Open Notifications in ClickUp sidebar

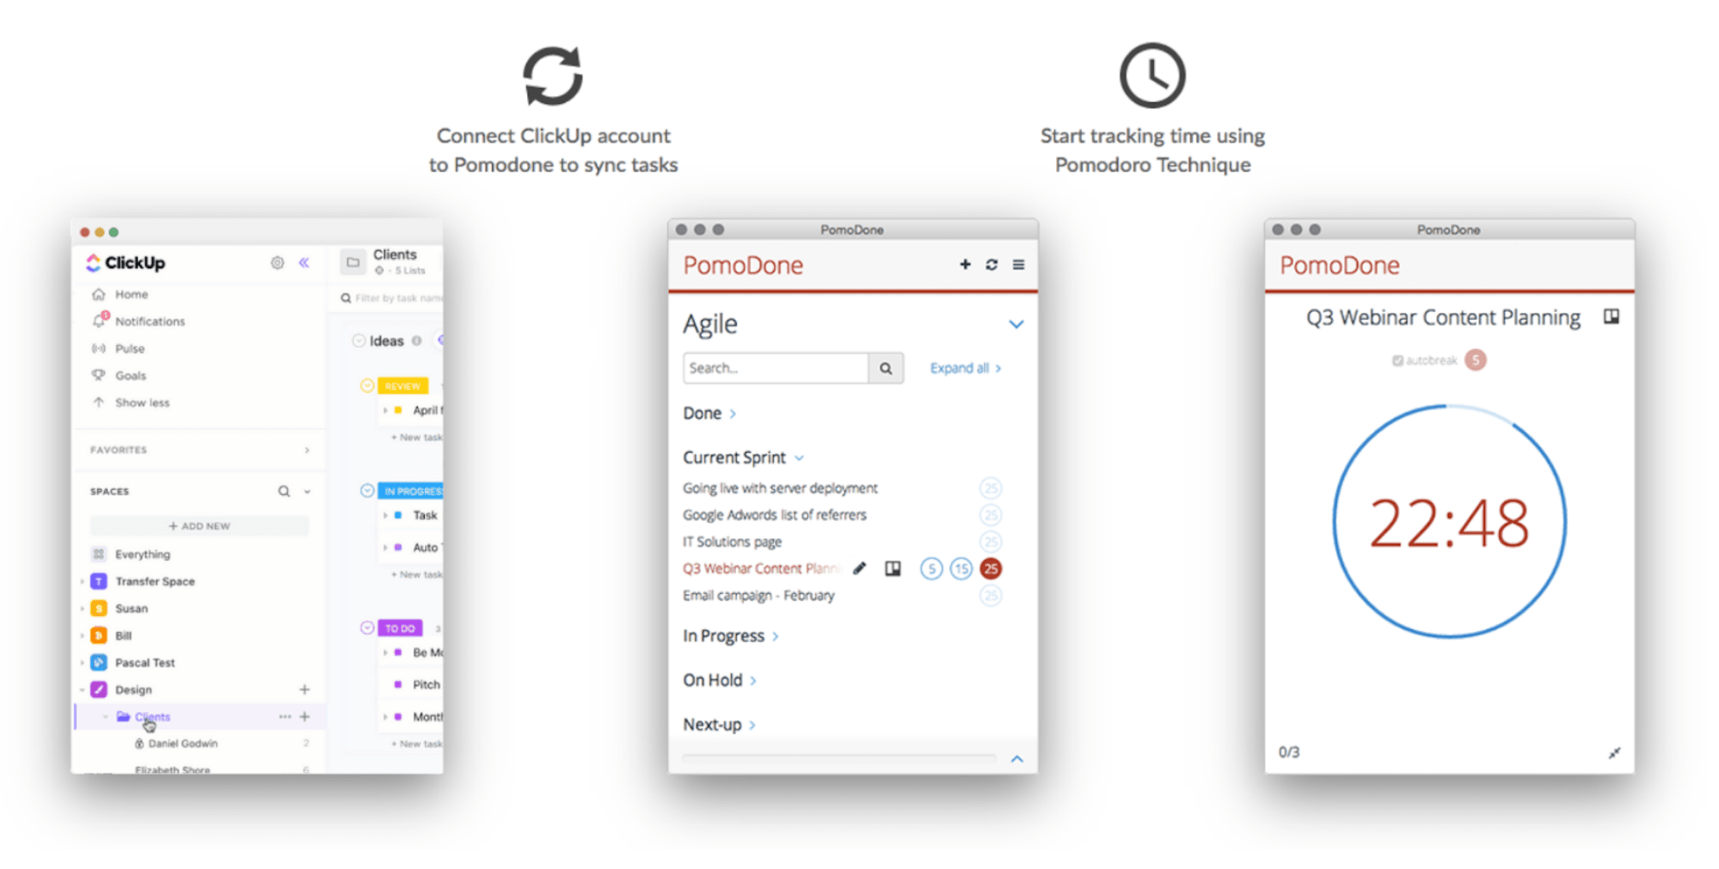tap(150, 321)
